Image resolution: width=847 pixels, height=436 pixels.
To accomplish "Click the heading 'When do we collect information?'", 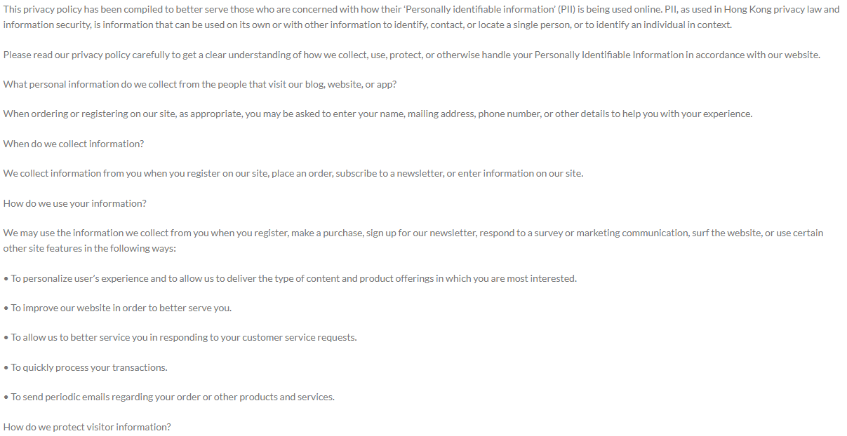I will click(74, 144).
